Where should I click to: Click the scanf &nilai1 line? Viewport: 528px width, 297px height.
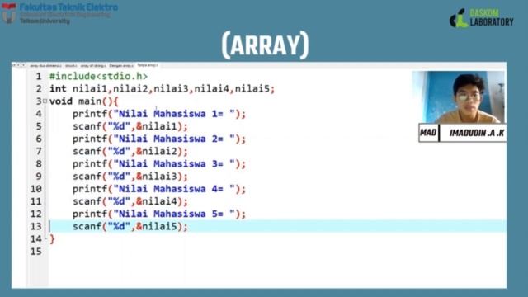point(130,126)
